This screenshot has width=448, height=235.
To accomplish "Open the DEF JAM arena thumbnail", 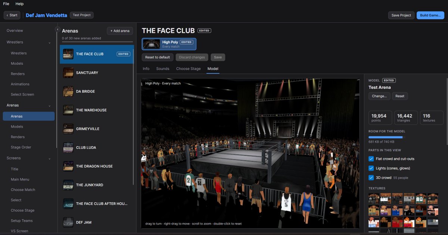I will point(68,222).
